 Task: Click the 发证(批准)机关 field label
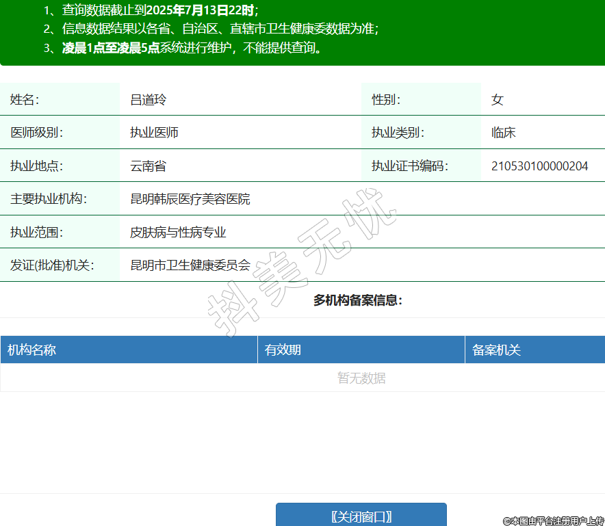click(52, 265)
